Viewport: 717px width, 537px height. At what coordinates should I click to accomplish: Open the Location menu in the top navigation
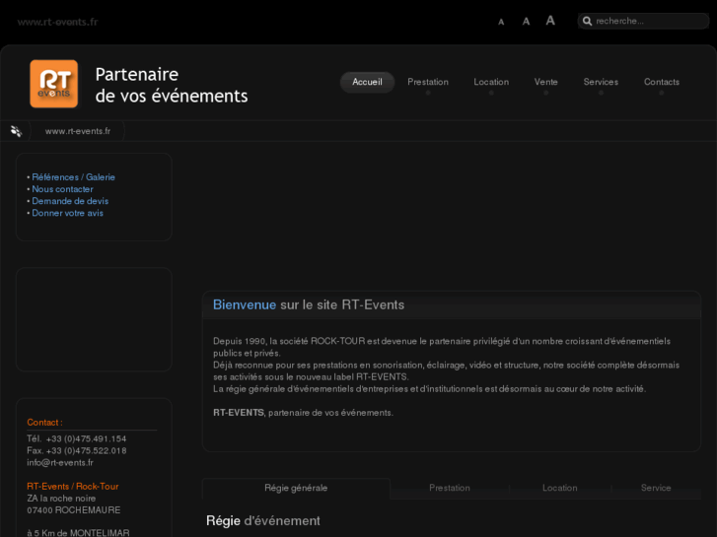pos(491,82)
